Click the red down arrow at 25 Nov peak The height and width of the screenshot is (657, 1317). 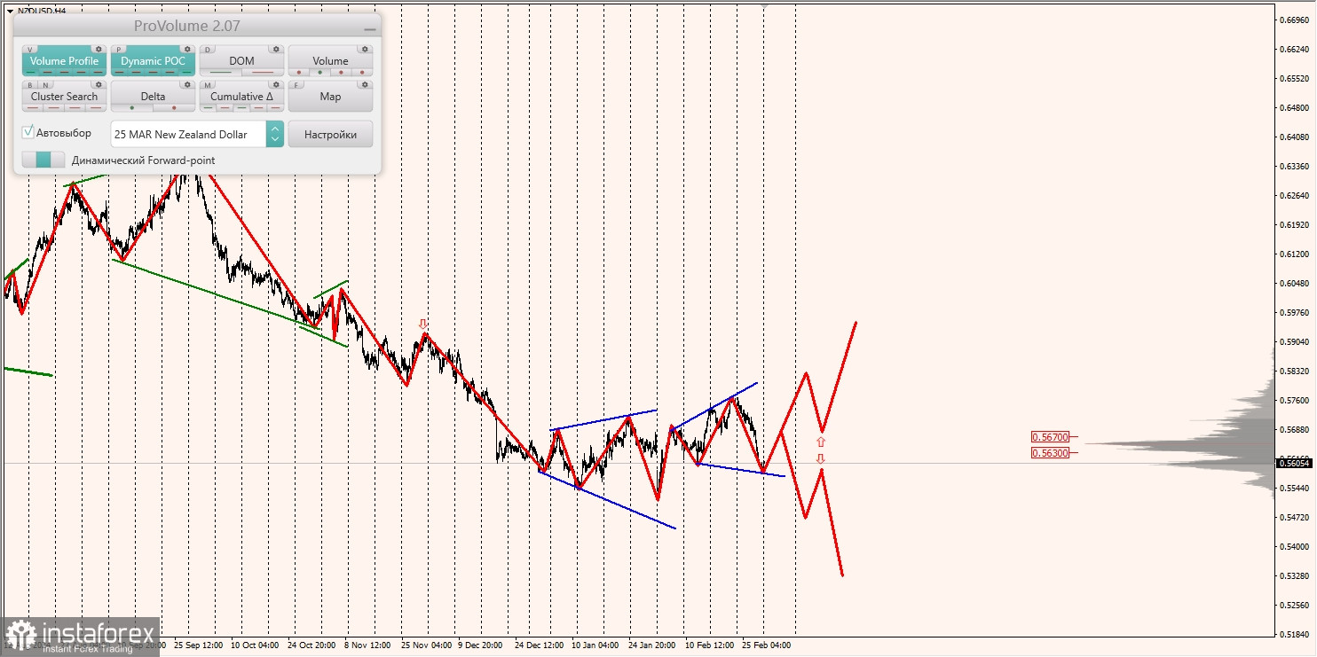[423, 324]
